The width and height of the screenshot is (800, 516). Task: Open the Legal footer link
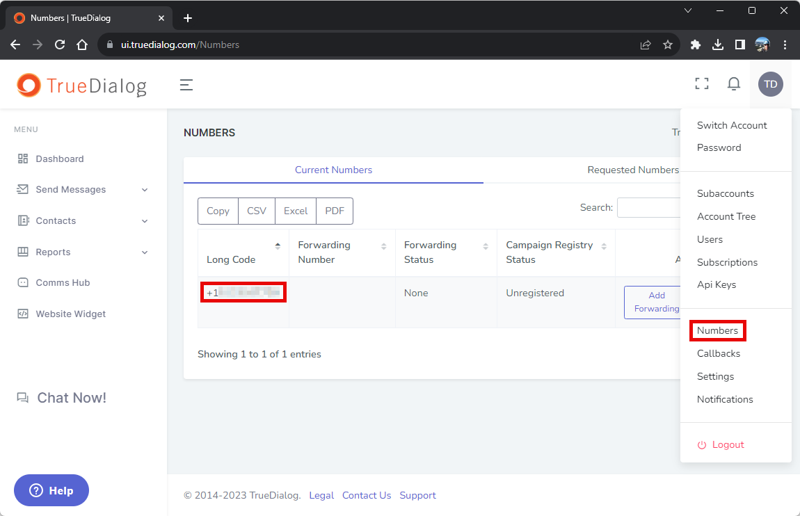point(321,496)
